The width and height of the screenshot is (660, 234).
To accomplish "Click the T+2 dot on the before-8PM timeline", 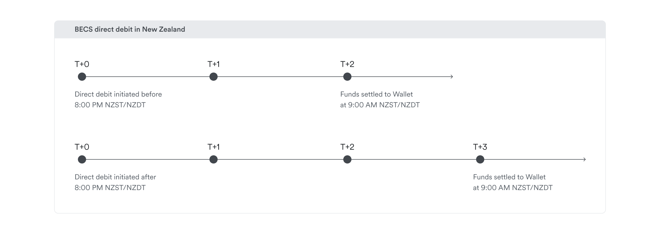I will pos(347,77).
